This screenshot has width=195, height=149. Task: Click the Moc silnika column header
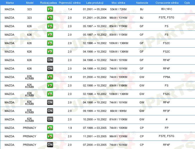(x=118, y=3)
